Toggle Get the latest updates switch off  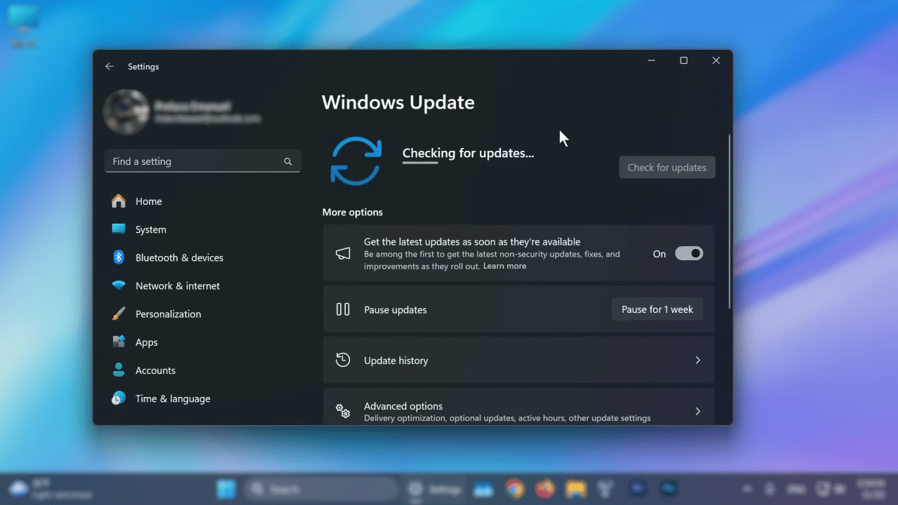tap(689, 254)
